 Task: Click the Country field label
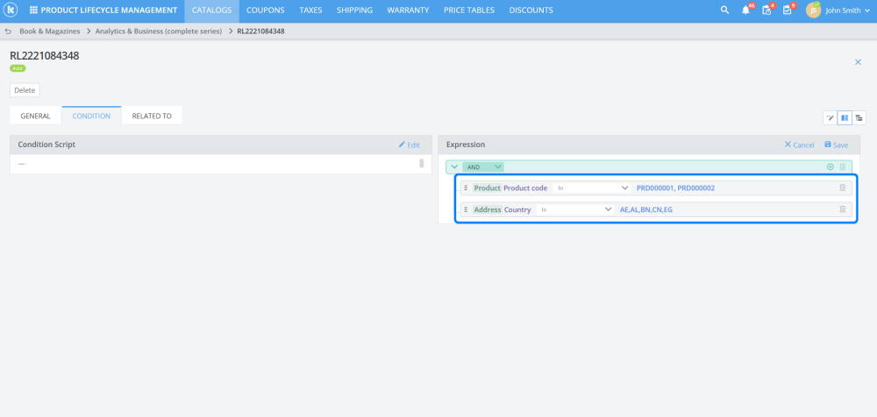pos(517,209)
